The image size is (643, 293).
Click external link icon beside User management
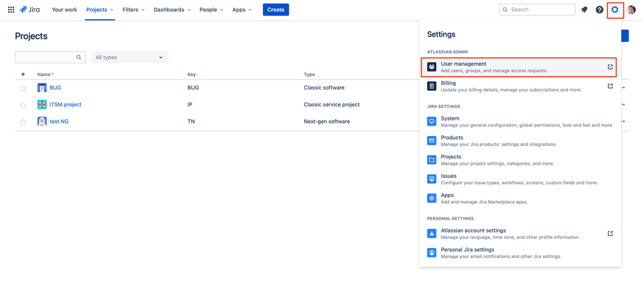610,67
